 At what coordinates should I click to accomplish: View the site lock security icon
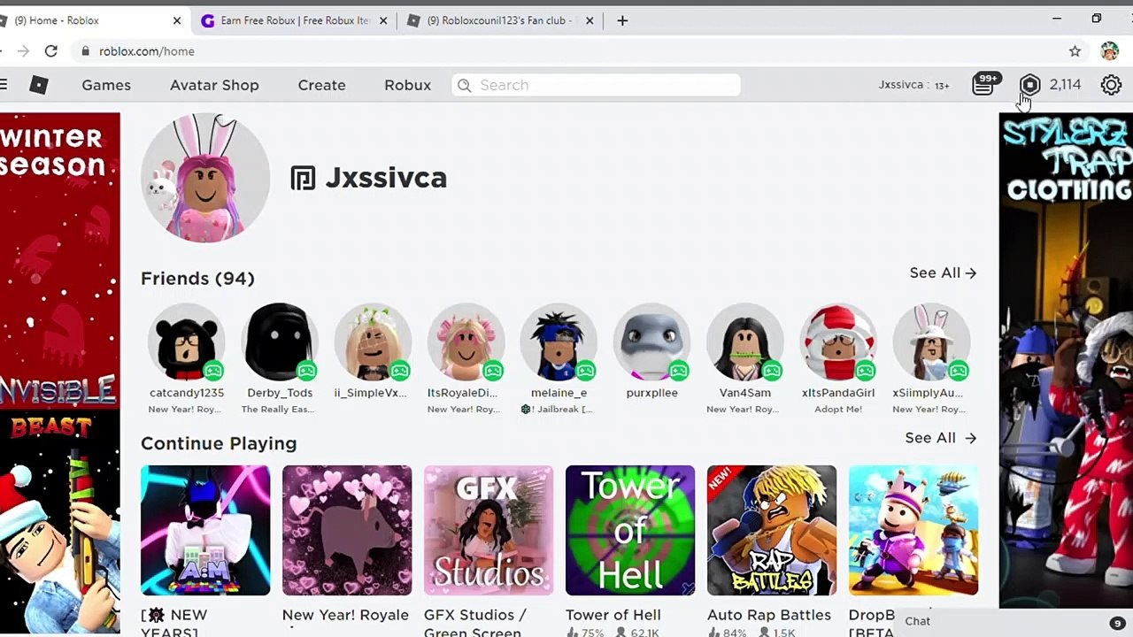click(85, 51)
